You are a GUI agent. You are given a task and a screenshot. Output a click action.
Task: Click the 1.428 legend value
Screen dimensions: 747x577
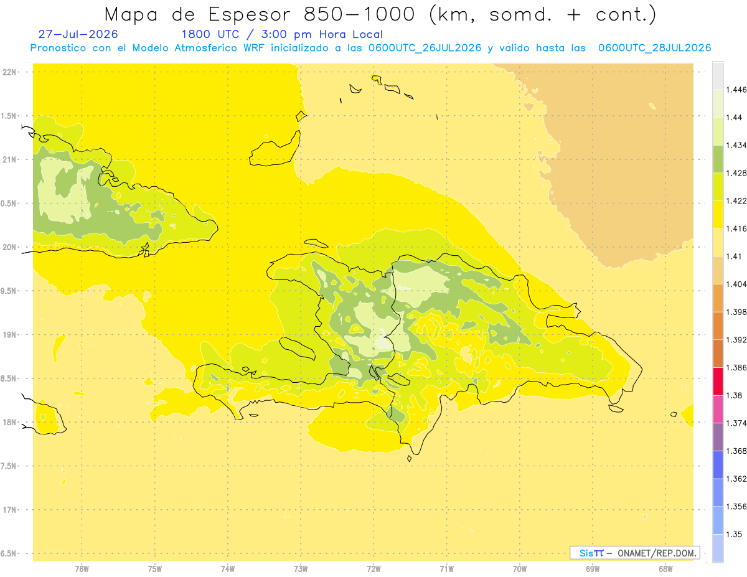pos(738,173)
